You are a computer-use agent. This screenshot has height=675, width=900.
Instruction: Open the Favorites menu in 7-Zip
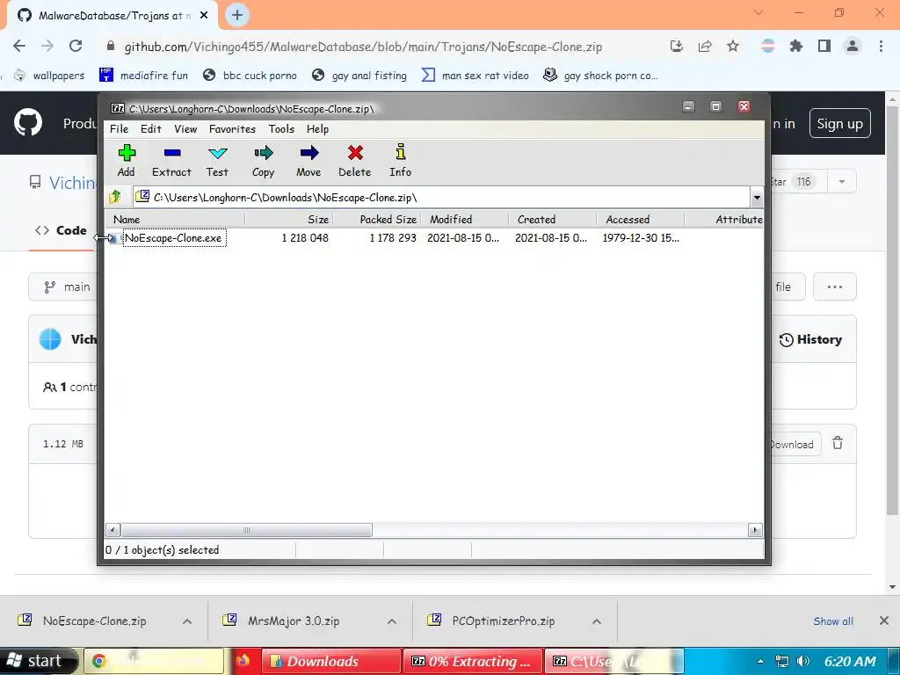(232, 129)
